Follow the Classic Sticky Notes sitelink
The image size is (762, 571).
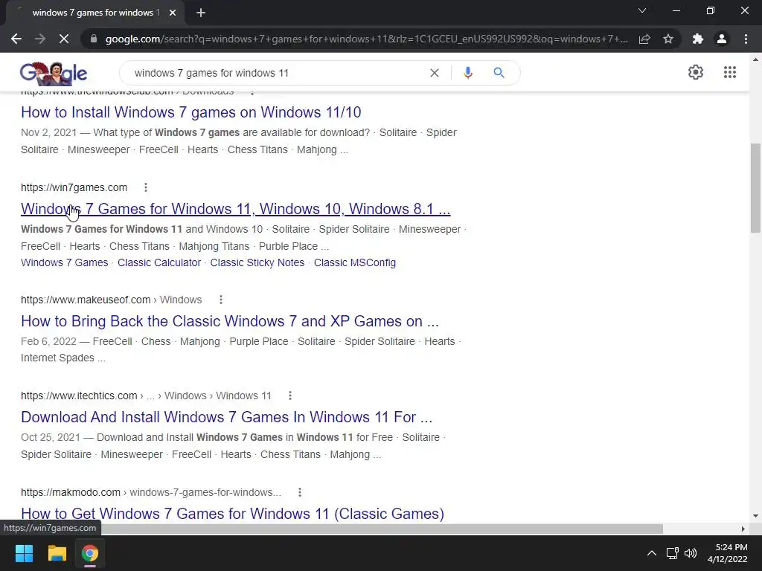257,262
